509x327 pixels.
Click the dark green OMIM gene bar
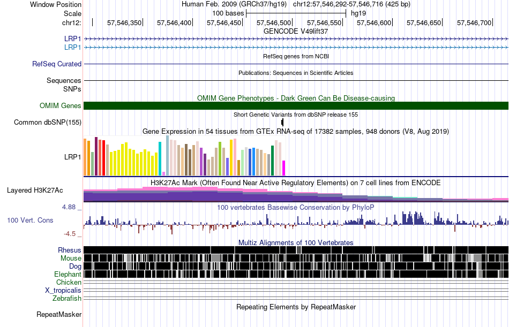point(296,106)
